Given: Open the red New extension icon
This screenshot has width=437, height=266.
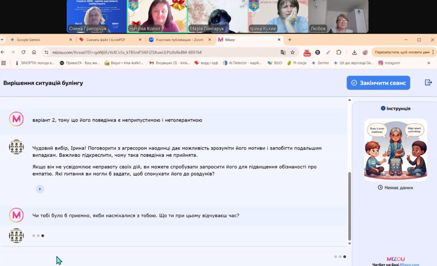Looking at the screenshot, I should [307, 52].
